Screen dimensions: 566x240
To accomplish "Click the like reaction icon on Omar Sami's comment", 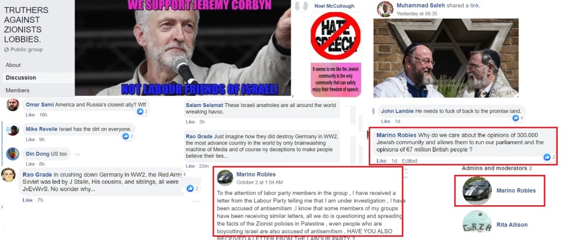I will coord(140,111).
